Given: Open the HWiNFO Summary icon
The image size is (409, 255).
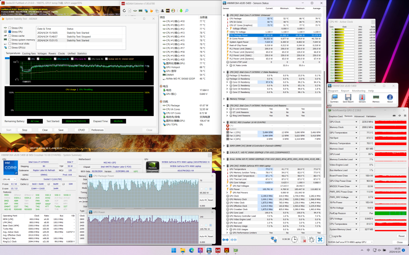Looking at the screenshot, I should click(334, 97).
